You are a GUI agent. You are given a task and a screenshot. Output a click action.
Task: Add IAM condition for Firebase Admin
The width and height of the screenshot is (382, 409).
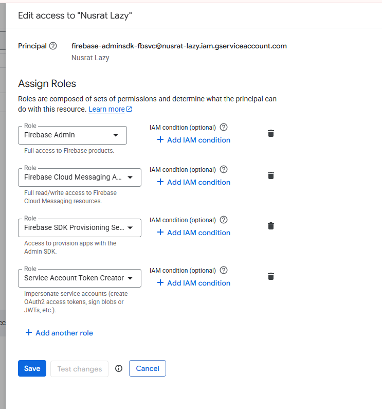click(x=194, y=140)
